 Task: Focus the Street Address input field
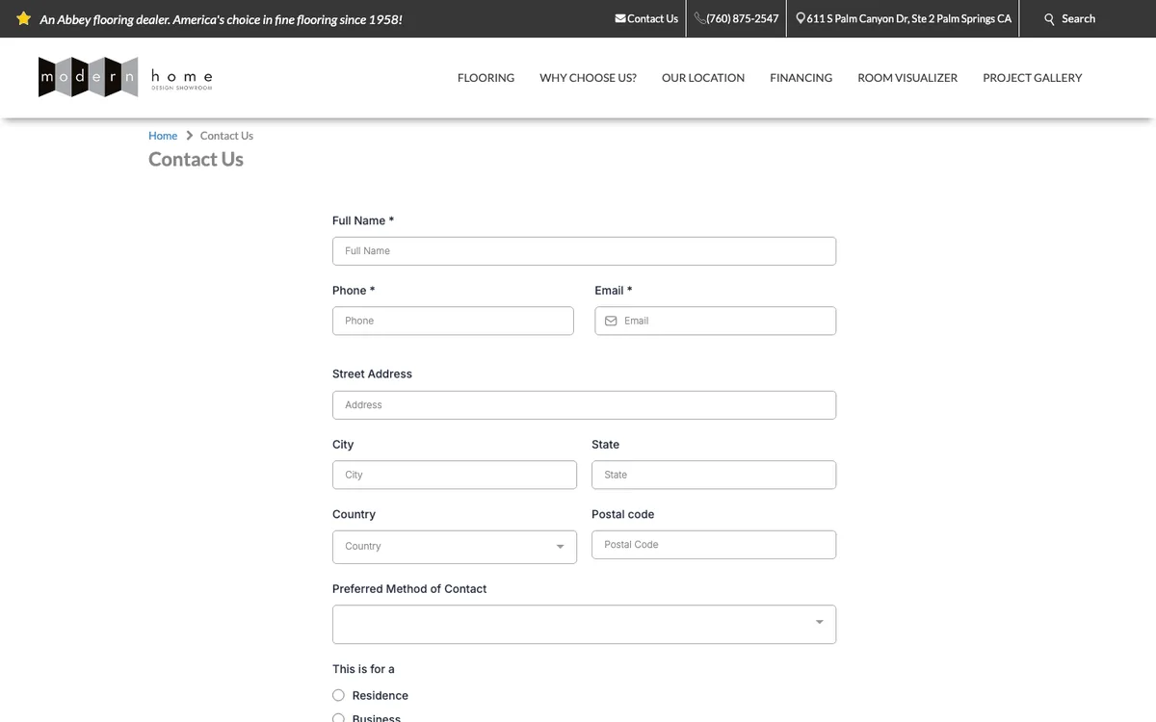coord(584,405)
